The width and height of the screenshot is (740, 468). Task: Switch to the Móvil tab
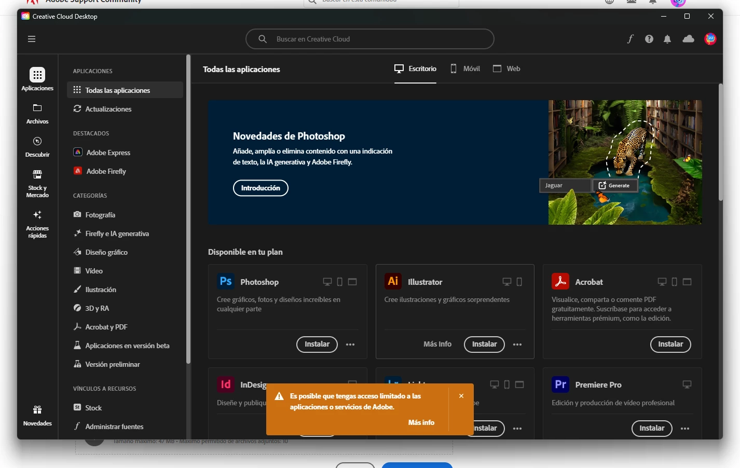pyautogui.click(x=465, y=68)
